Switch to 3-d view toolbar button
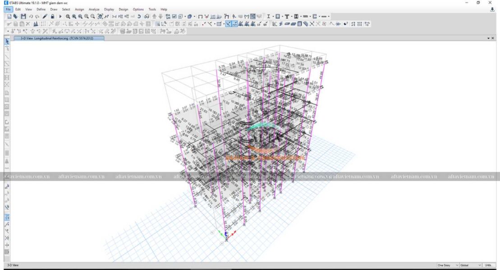 coord(114,17)
